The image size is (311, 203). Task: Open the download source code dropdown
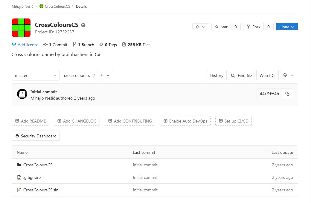(x=289, y=75)
